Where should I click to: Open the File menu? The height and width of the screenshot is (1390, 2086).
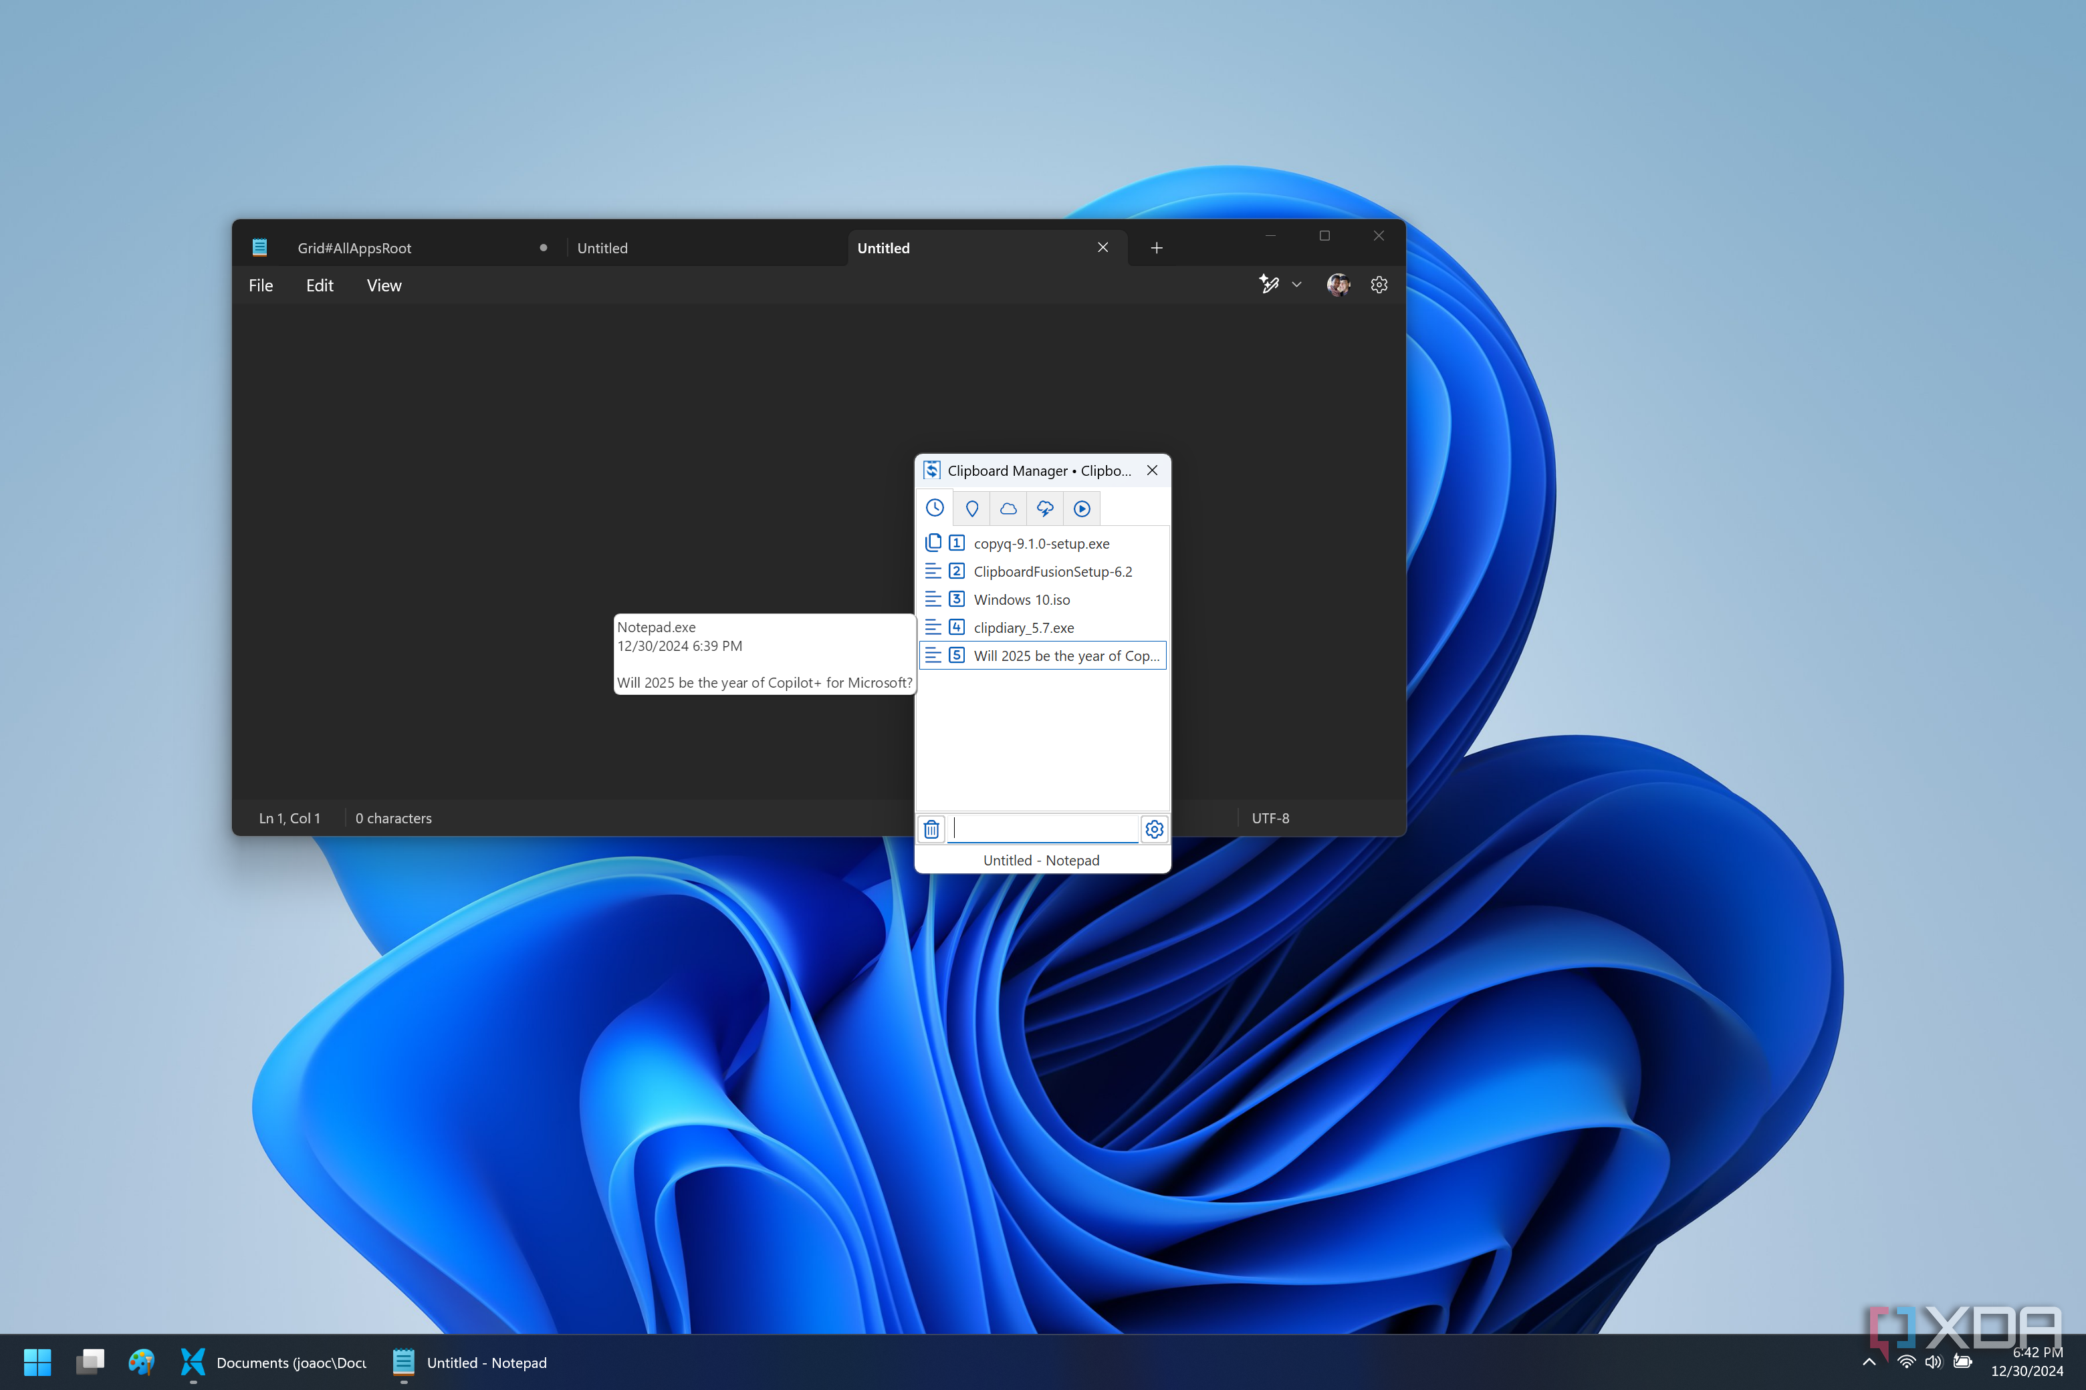point(261,285)
